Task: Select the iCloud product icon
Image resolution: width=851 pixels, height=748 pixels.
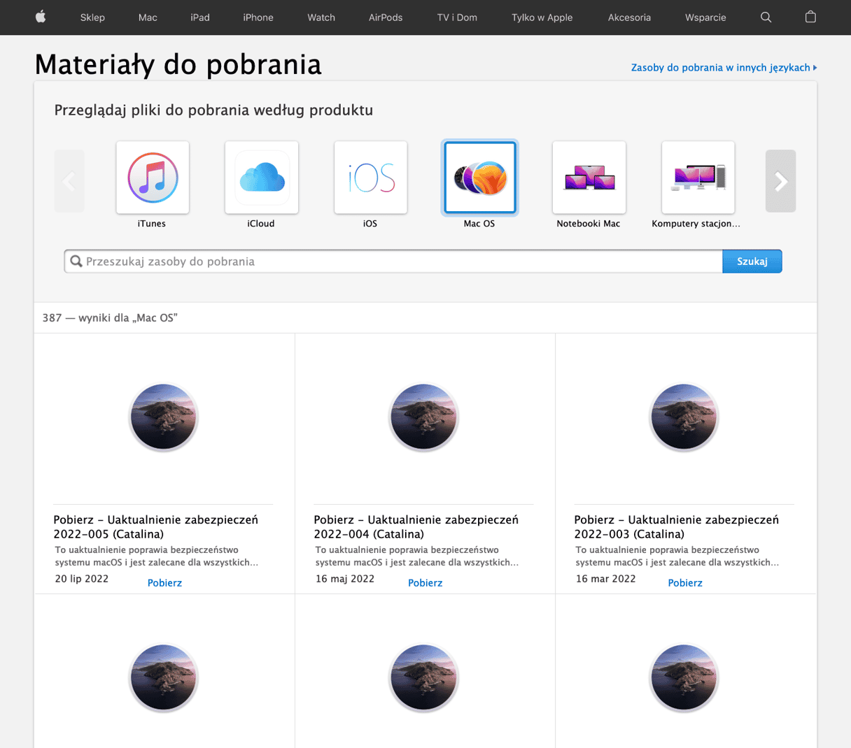Action: [262, 178]
